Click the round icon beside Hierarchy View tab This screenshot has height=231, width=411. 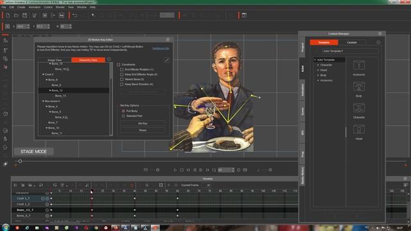pyautogui.click(x=109, y=60)
